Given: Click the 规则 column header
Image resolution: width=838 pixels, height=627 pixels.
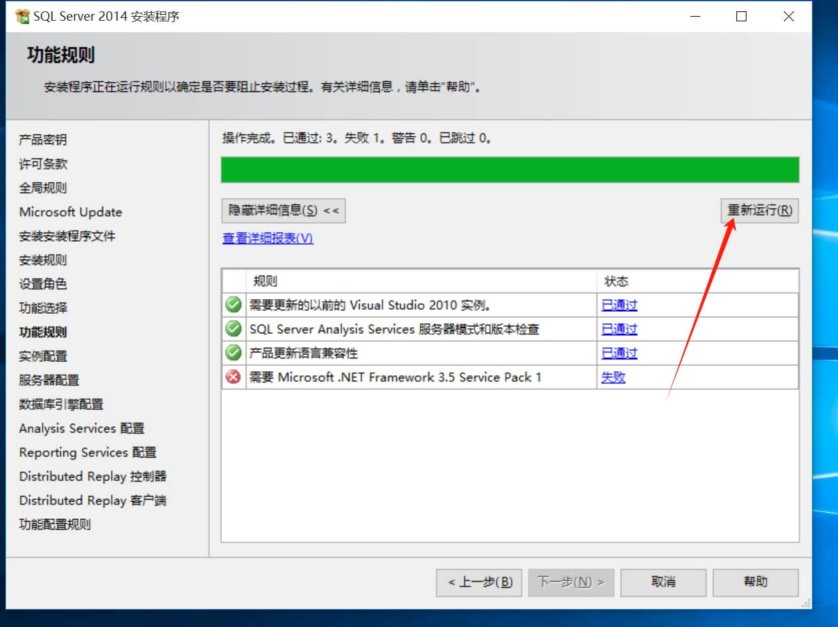Looking at the screenshot, I should 421,281.
